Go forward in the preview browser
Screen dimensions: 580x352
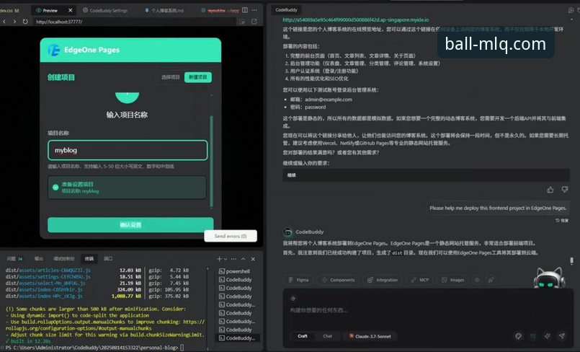pyautogui.click(x=14, y=22)
